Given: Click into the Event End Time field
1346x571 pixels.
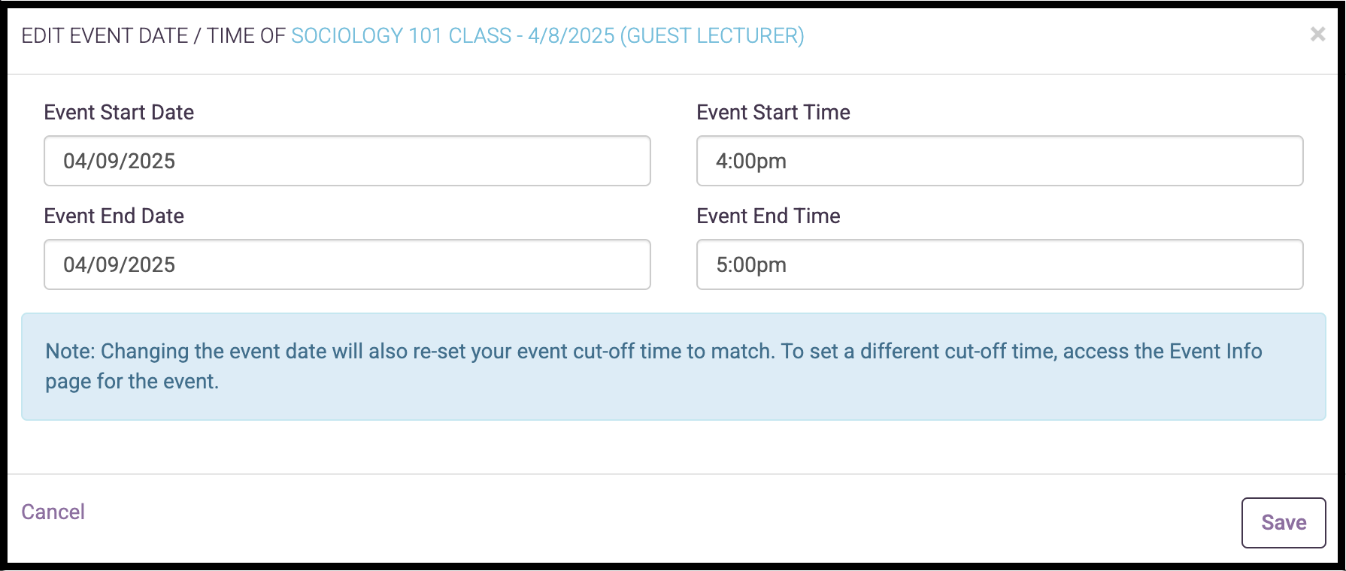Looking at the screenshot, I should point(999,264).
